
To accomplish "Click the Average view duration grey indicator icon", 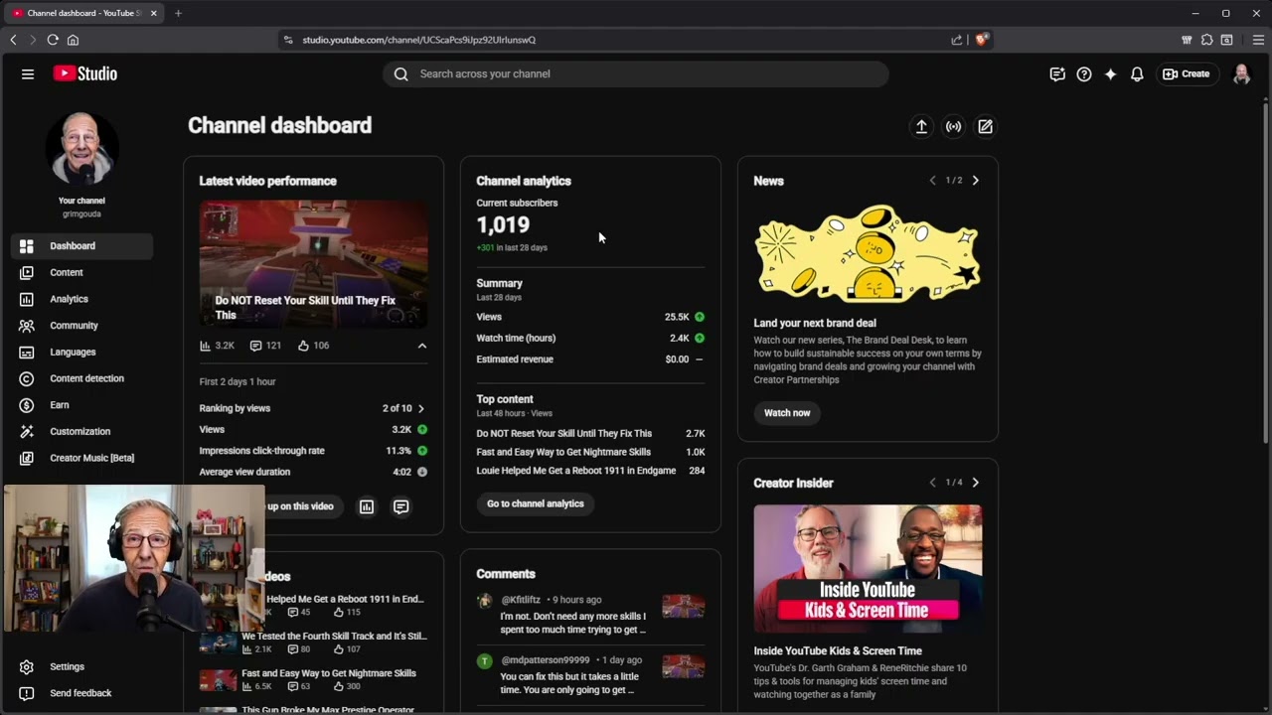I will (422, 472).
